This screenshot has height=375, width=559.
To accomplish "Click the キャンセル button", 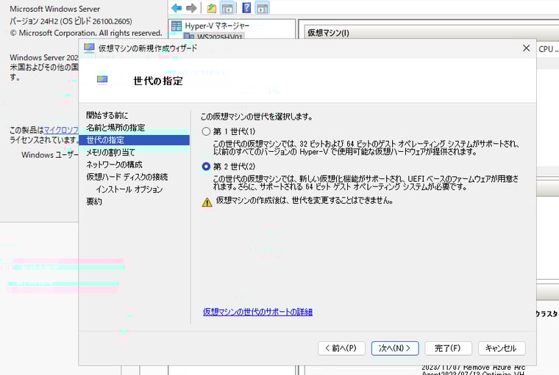I will click(502, 348).
